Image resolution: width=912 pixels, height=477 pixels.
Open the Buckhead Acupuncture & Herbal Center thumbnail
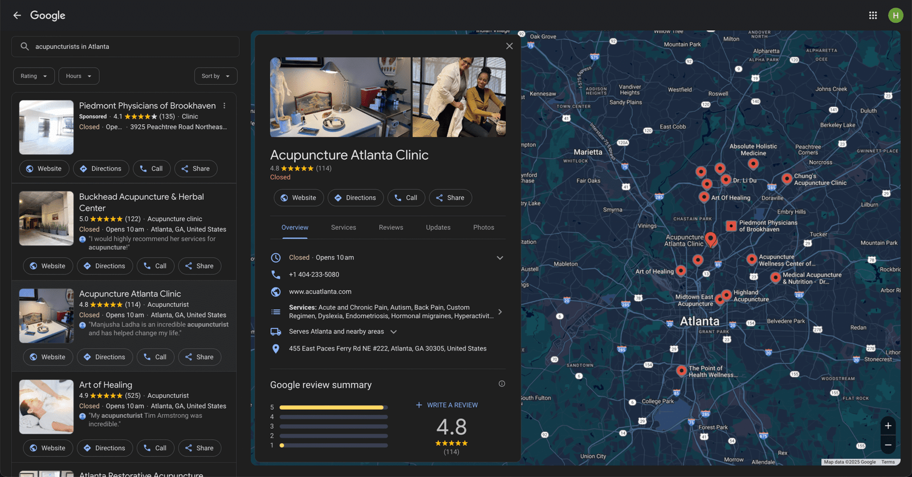(x=46, y=219)
